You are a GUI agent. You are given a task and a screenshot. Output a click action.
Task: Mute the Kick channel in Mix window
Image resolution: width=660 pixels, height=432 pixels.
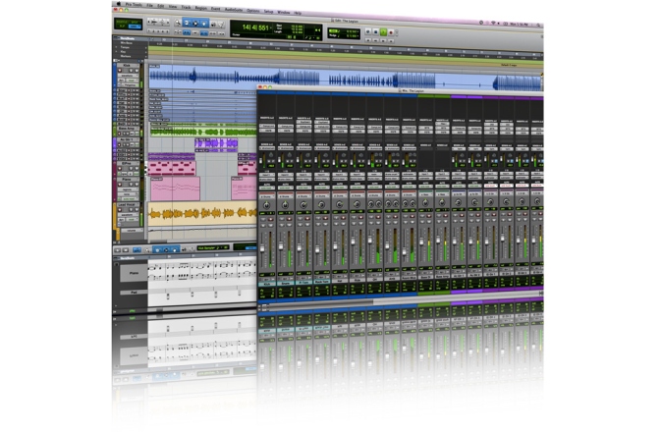tap(271, 225)
